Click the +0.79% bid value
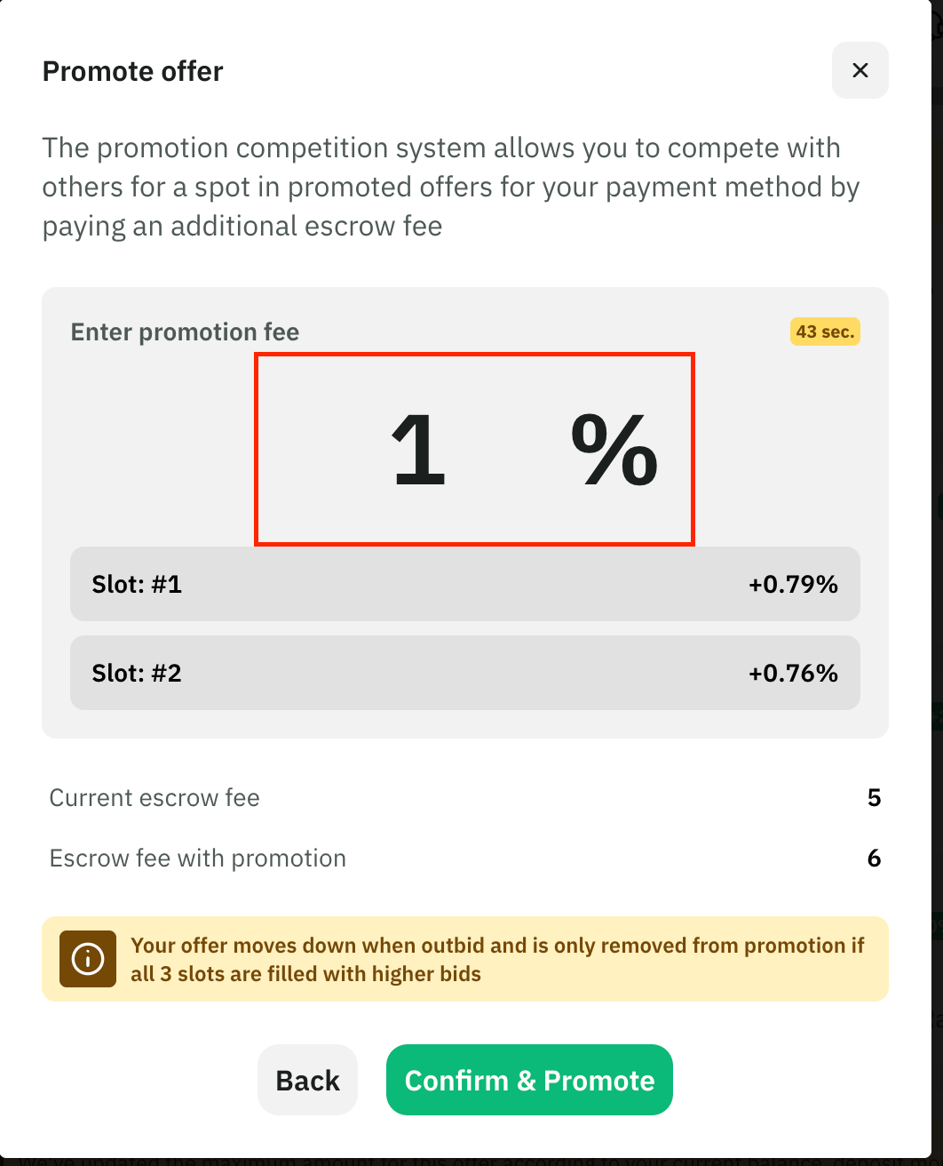This screenshot has height=1166, width=943. (x=793, y=584)
